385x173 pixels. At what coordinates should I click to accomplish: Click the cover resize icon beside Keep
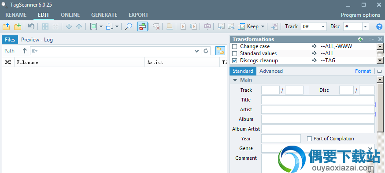(x=242, y=26)
